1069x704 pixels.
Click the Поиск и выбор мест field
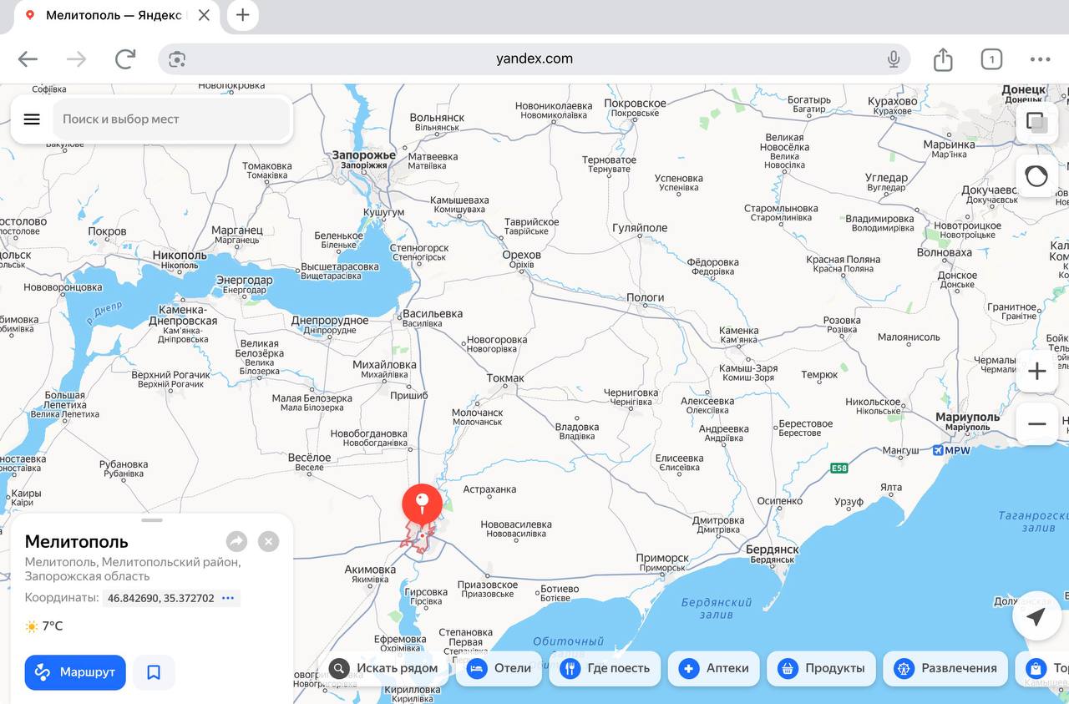pos(171,119)
